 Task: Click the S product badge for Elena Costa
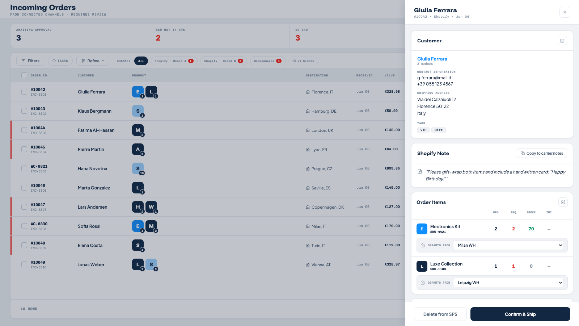coord(138,245)
